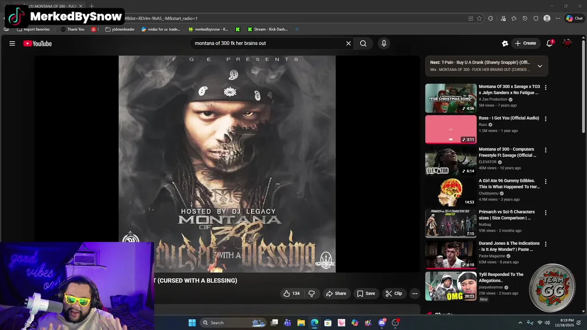Open the FGE Christmas Song thumbnail
This screenshot has width=587, height=330.
[x=451, y=98]
